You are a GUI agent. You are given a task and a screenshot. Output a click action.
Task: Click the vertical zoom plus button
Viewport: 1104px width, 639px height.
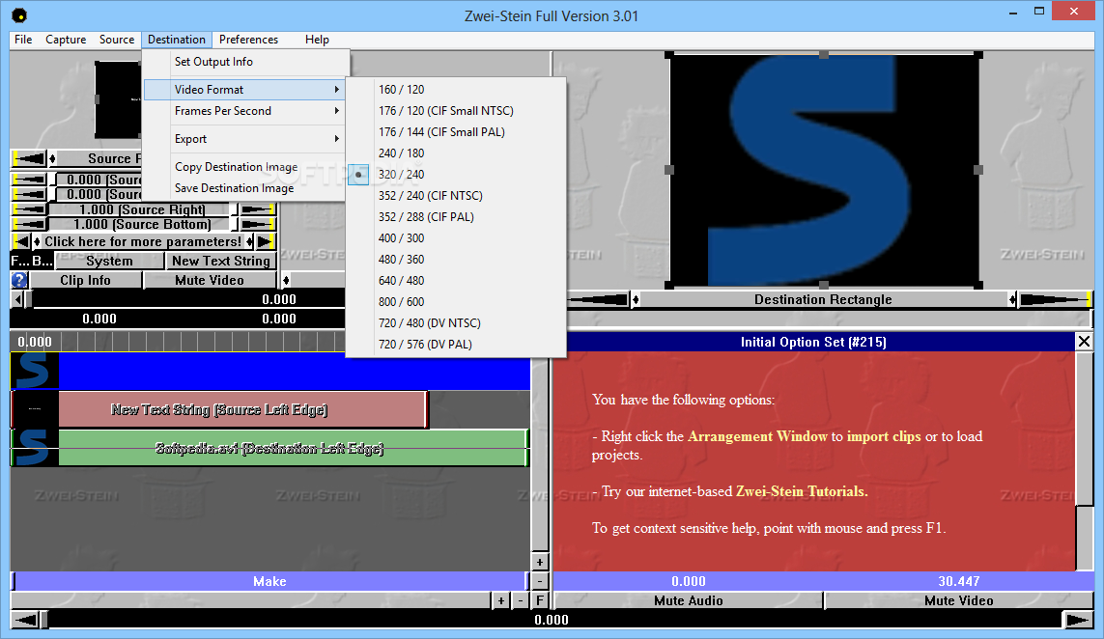539,563
